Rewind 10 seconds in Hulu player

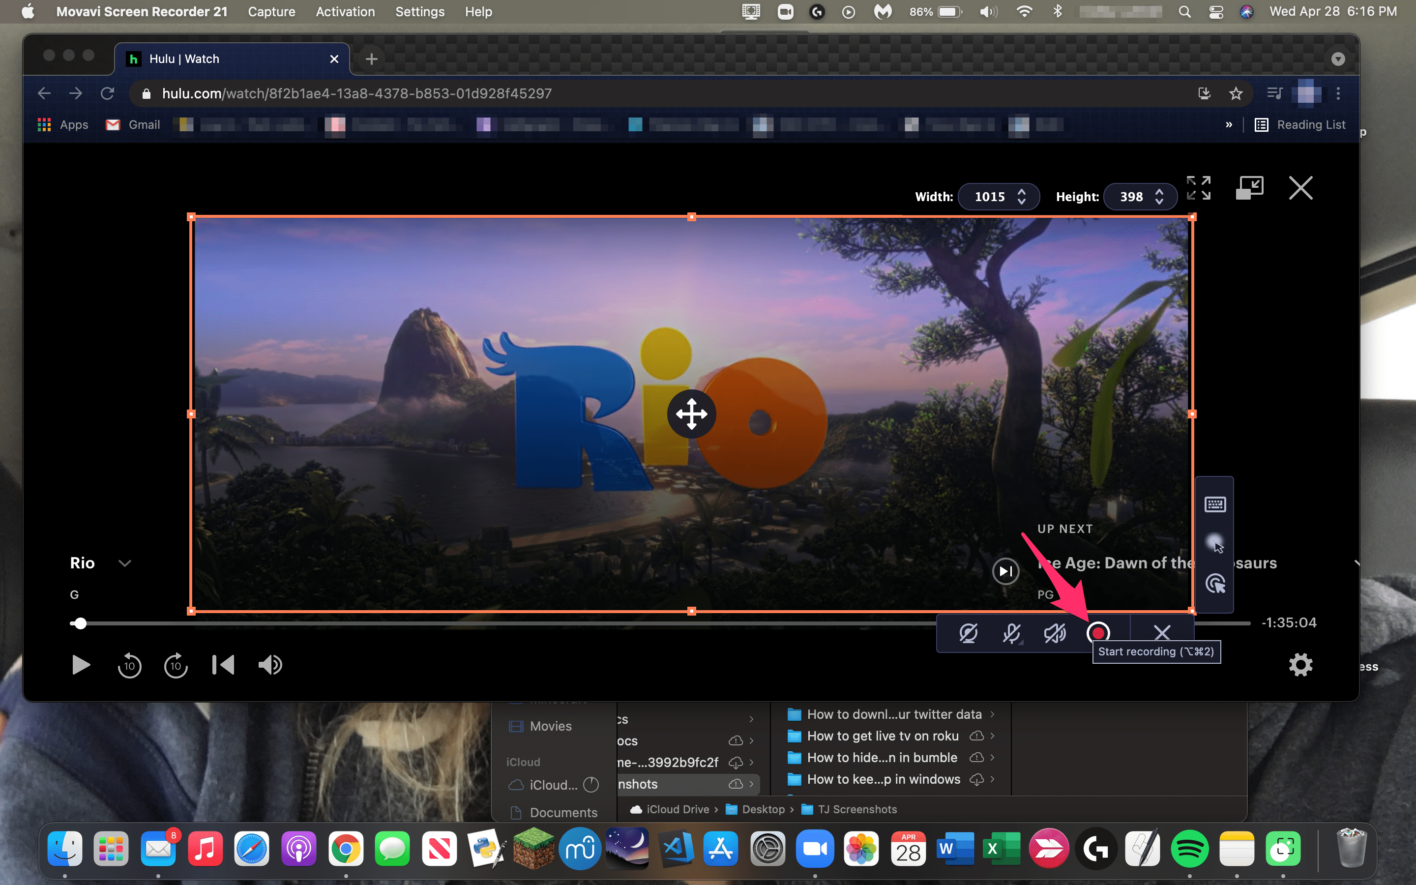(129, 665)
